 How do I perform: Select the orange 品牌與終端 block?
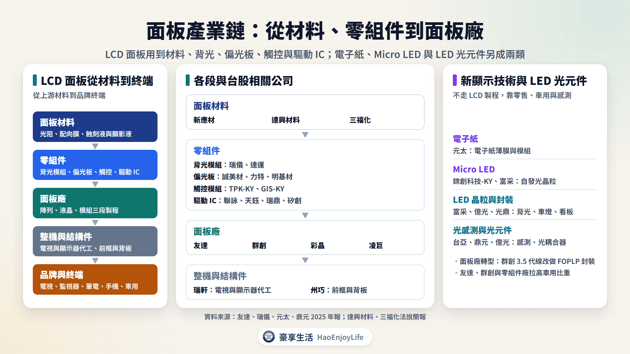(95, 279)
